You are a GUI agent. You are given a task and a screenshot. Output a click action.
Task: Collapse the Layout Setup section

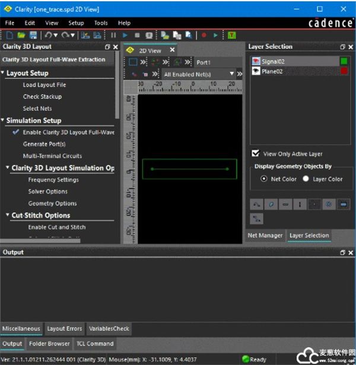click(3, 73)
